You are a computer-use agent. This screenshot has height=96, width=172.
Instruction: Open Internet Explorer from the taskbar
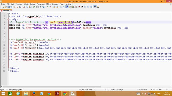click(18, 94)
